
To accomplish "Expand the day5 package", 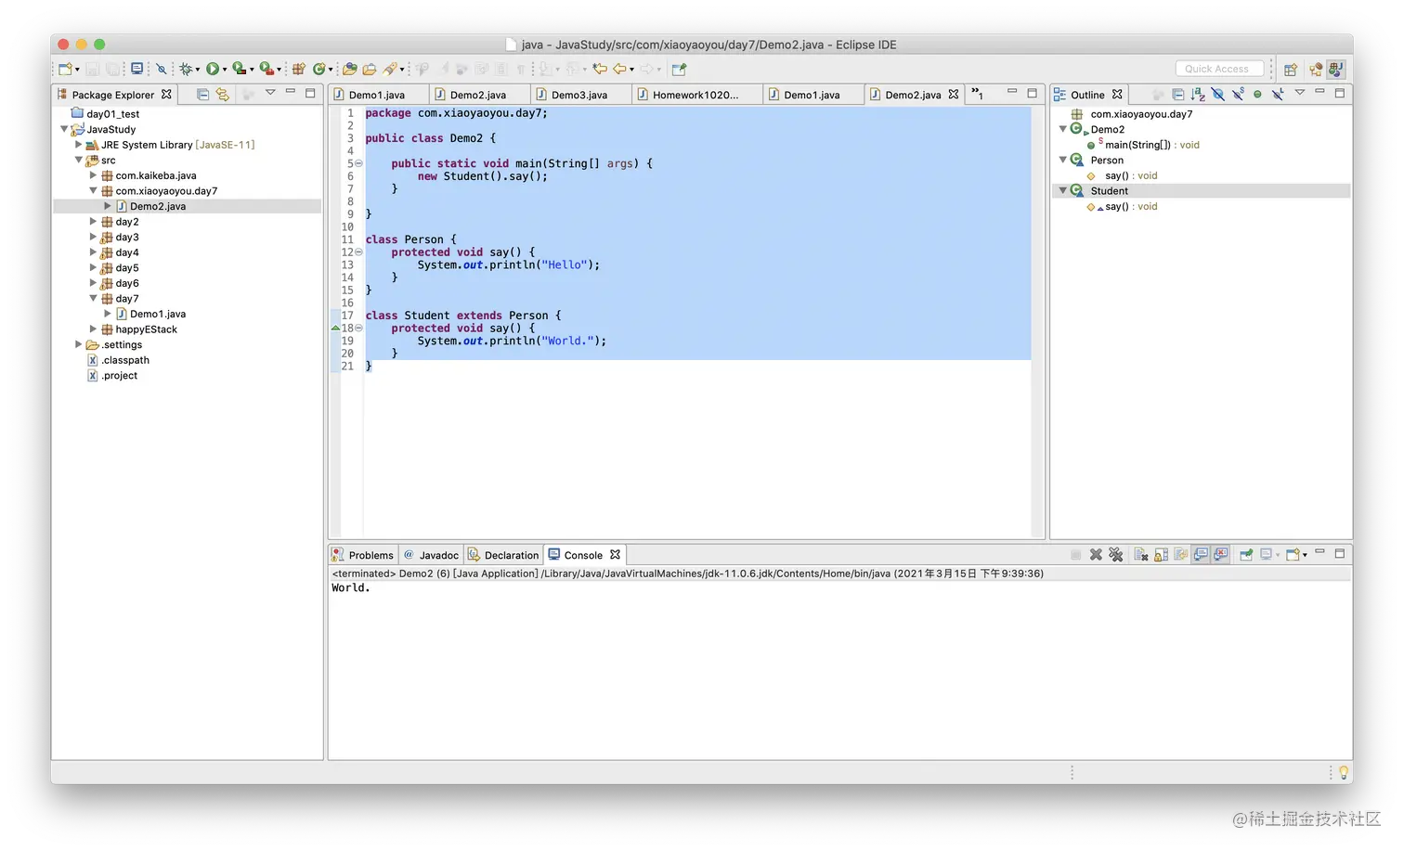I will pyautogui.click(x=93, y=267).
